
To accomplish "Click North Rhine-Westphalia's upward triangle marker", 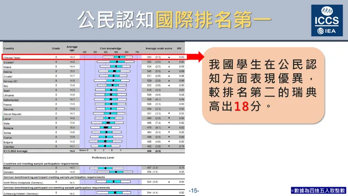I will coord(169,182).
